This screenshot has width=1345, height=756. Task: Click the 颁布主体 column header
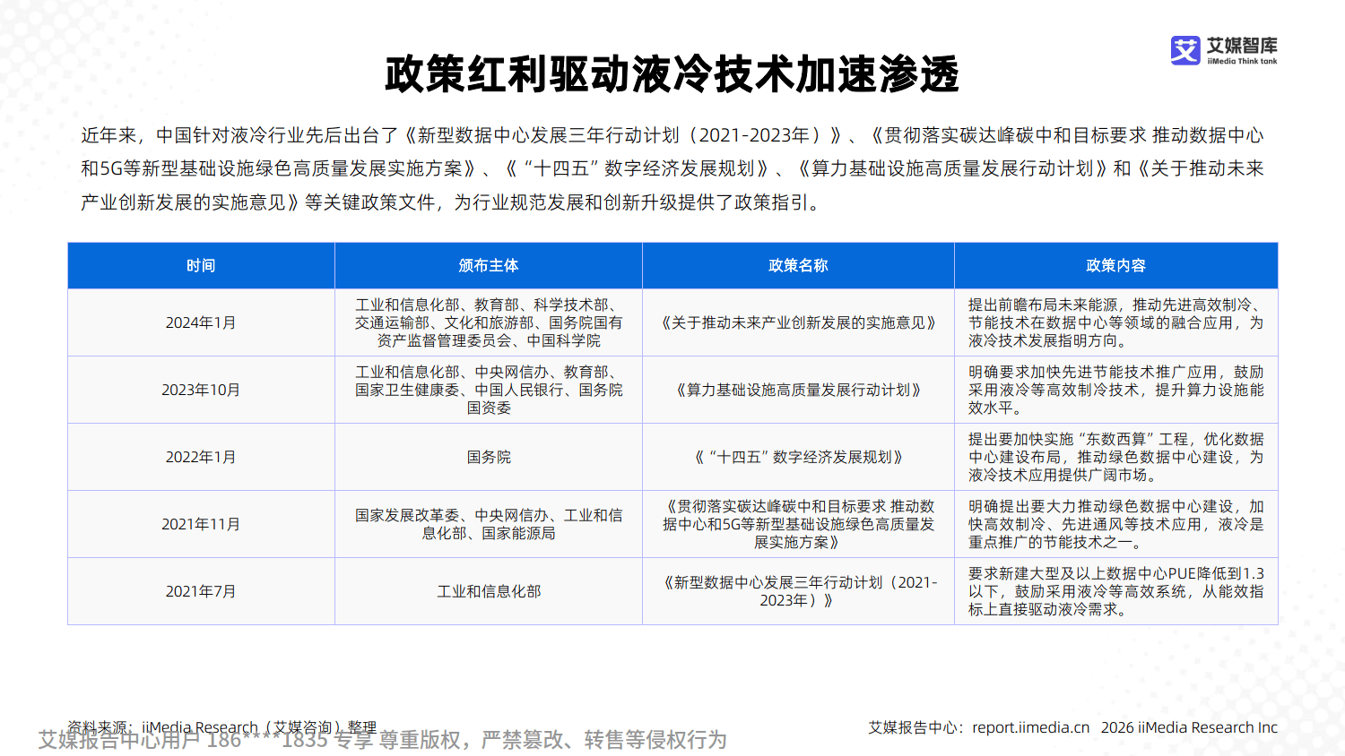point(488,265)
